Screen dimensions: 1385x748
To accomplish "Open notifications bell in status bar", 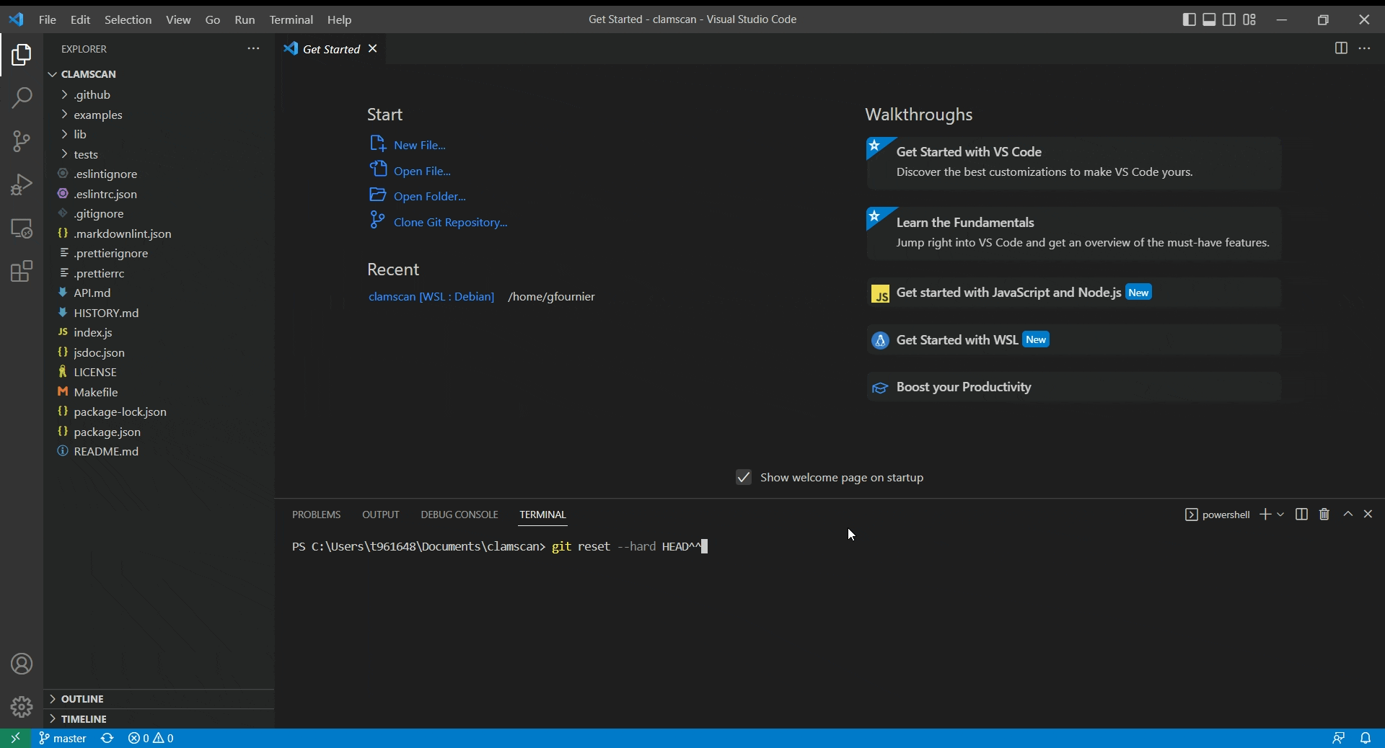I will (x=1366, y=738).
